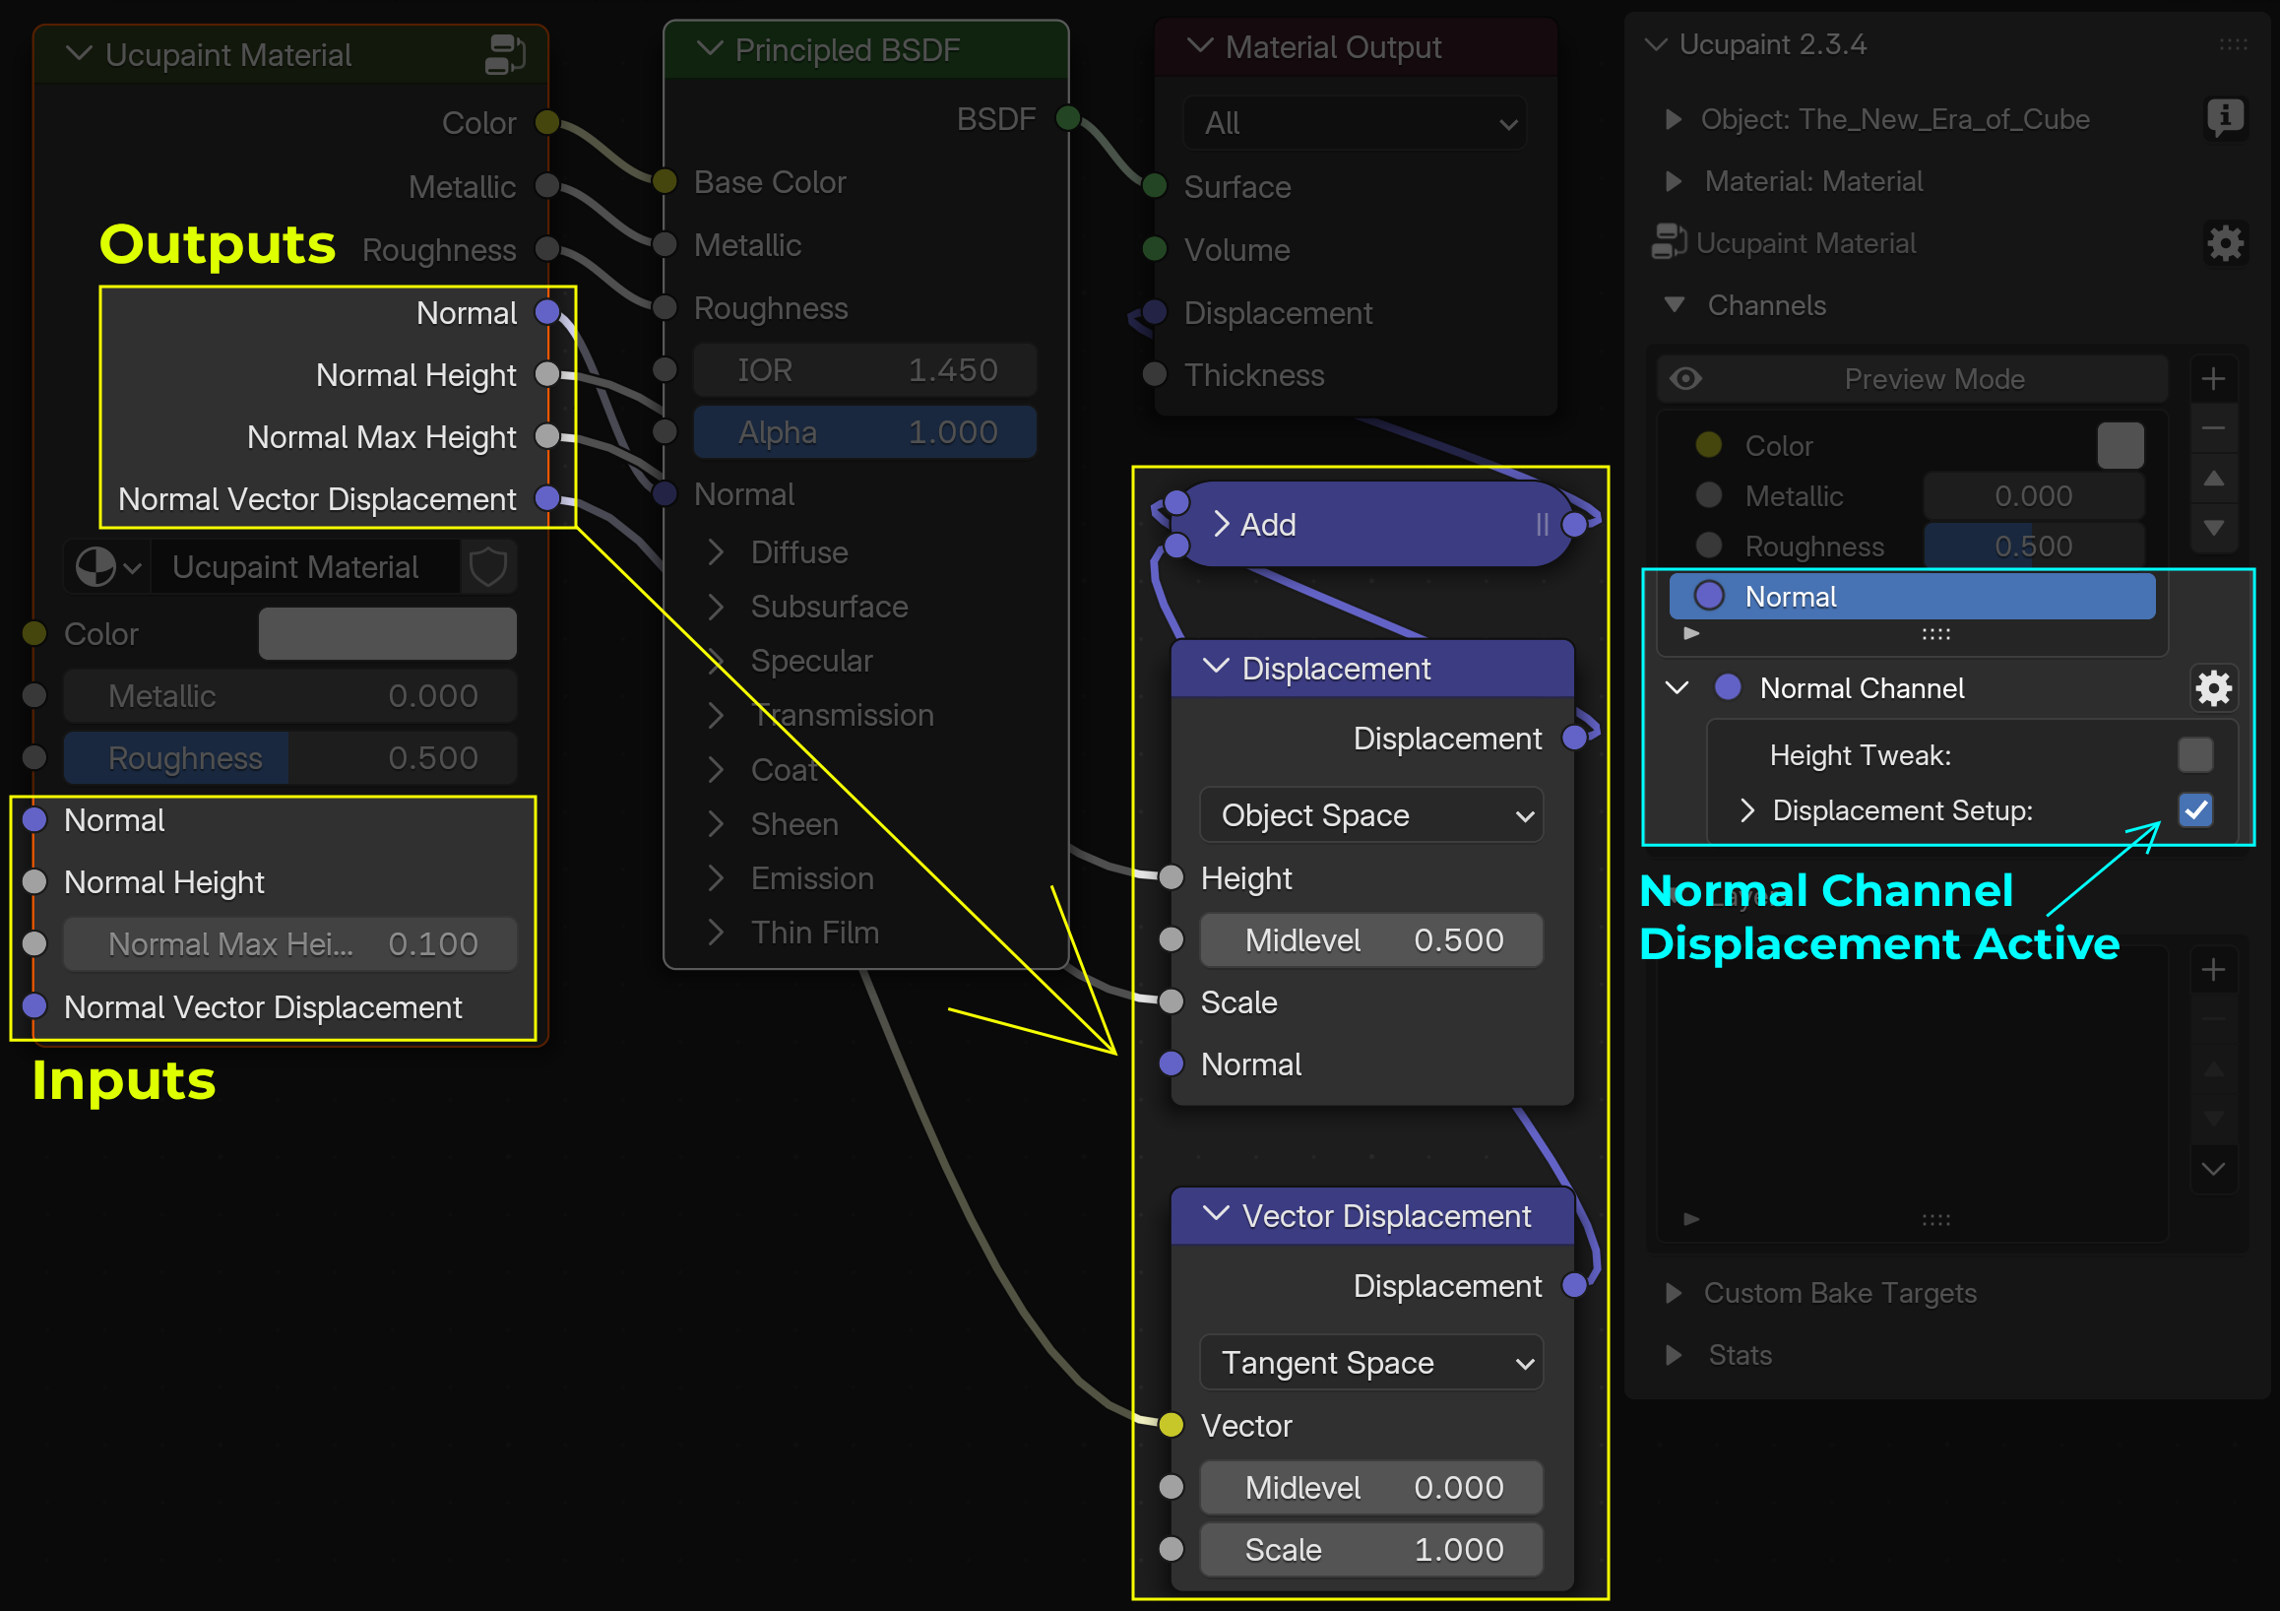Expand the Add node

point(1222,525)
